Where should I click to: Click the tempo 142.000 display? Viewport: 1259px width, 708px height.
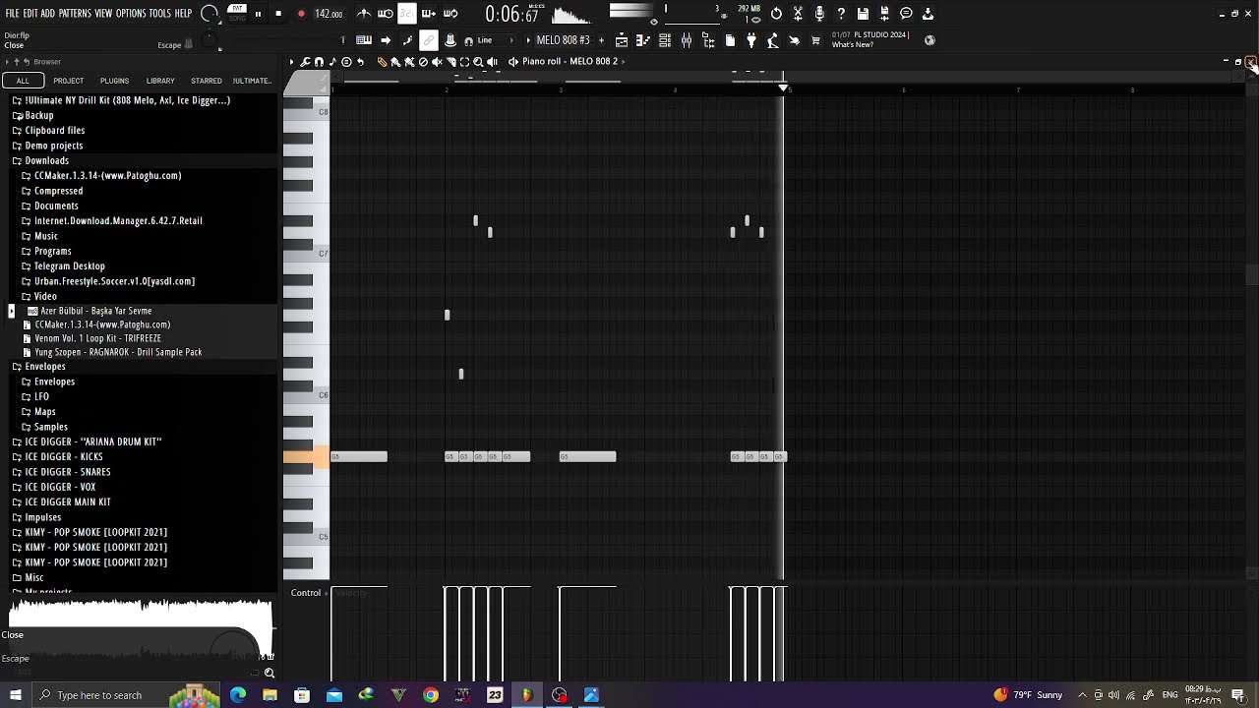pos(329,14)
